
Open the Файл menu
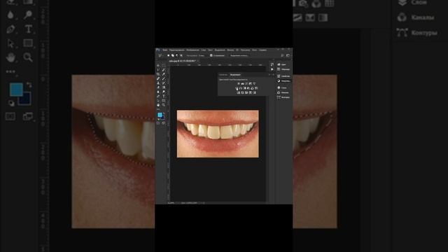coord(165,50)
